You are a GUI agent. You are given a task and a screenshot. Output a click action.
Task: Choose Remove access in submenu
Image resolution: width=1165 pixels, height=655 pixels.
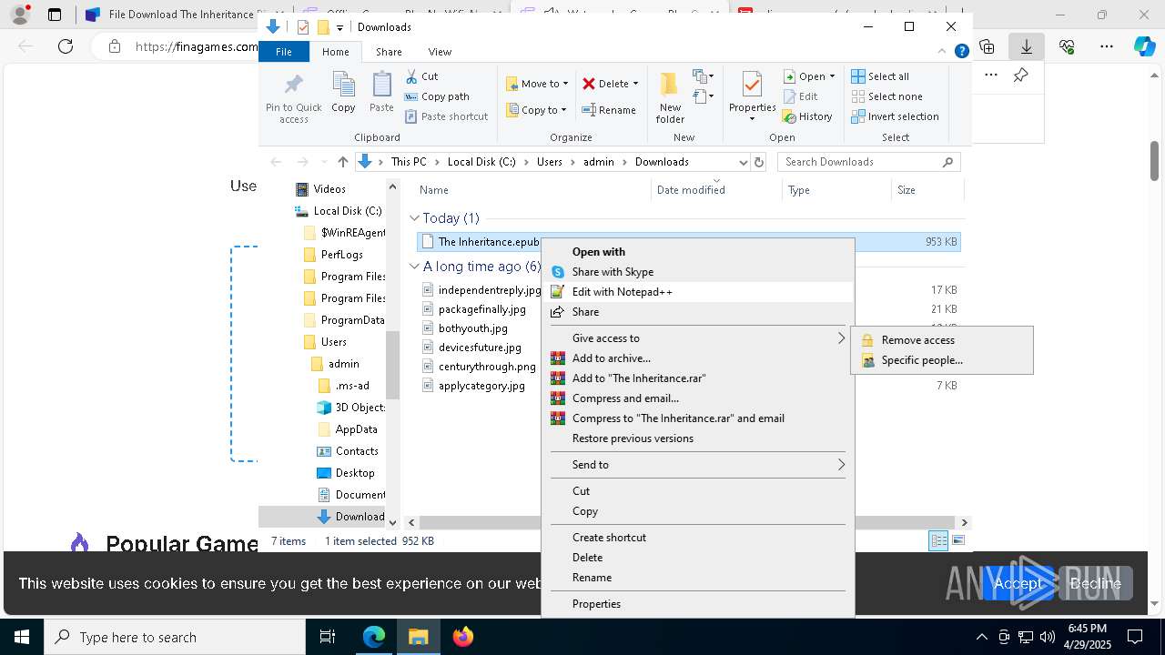click(x=942, y=340)
